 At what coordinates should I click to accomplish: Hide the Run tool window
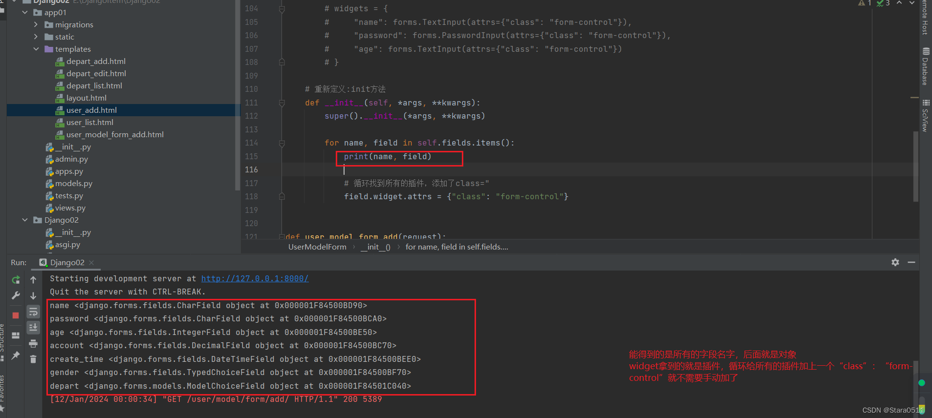tap(911, 262)
